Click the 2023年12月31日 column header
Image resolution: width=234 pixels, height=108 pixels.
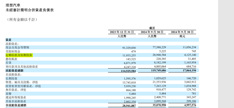(x=122, y=32)
